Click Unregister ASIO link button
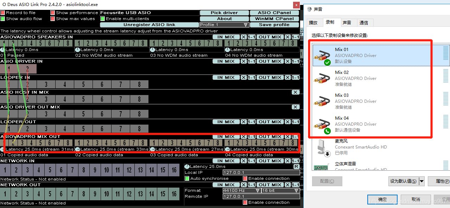Image resolution: width=450 pixels, height=208 pixels. coord(149,25)
